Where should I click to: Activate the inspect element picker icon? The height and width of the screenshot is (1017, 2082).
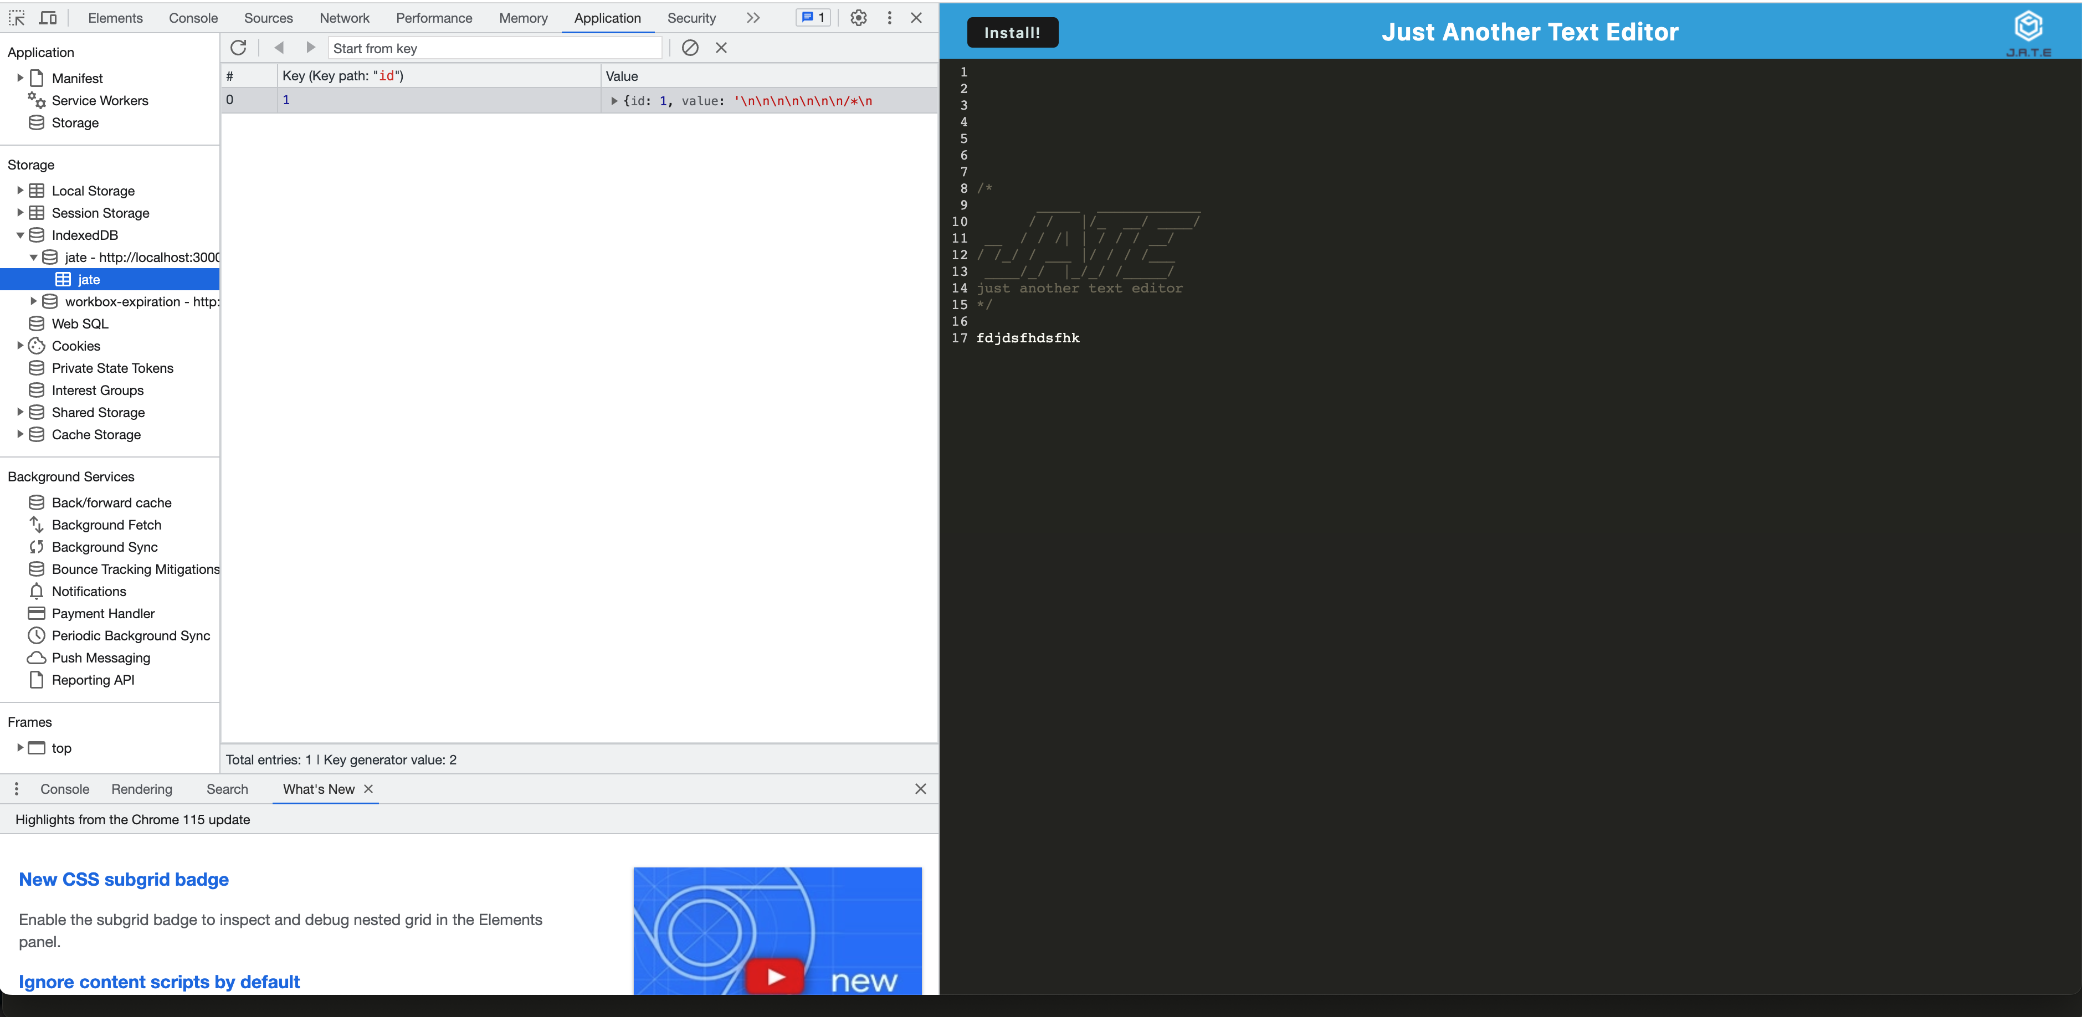17,18
